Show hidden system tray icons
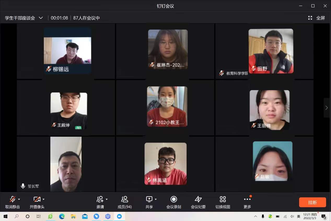This screenshot has height=221, width=331. pyautogui.click(x=255, y=216)
